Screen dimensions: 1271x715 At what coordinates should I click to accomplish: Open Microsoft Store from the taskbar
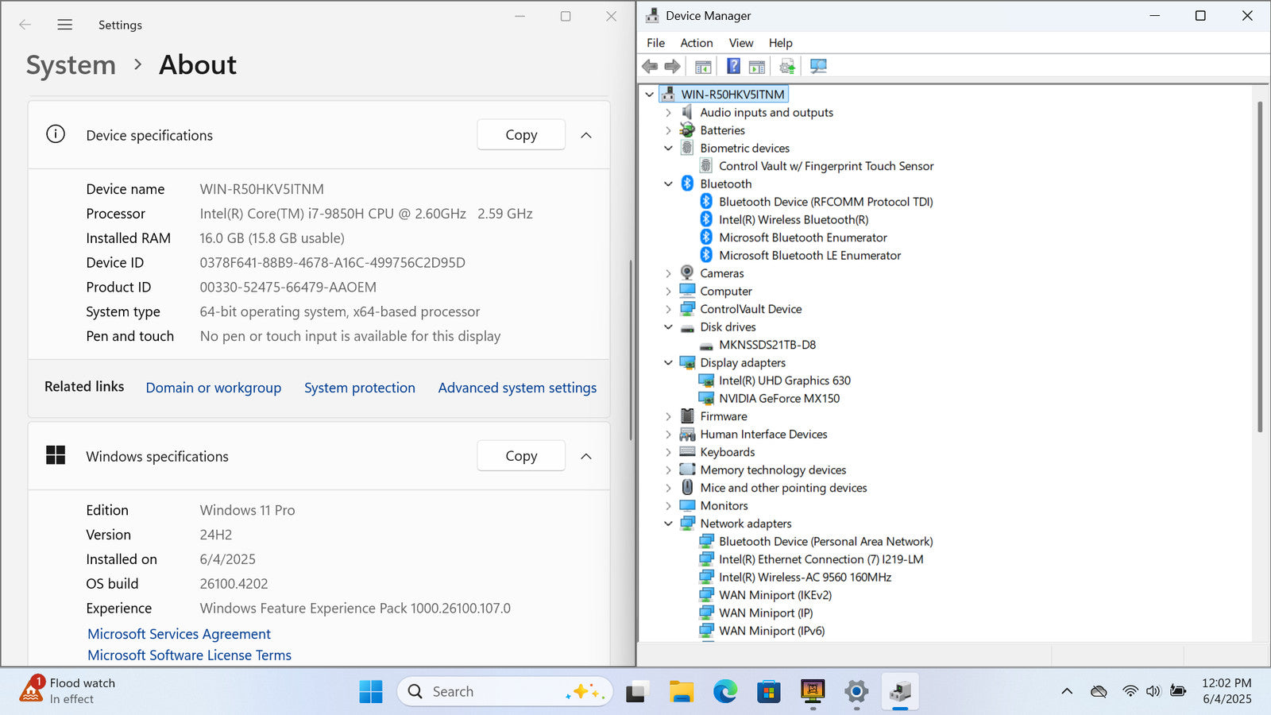pyautogui.click(x=768, y=692)
